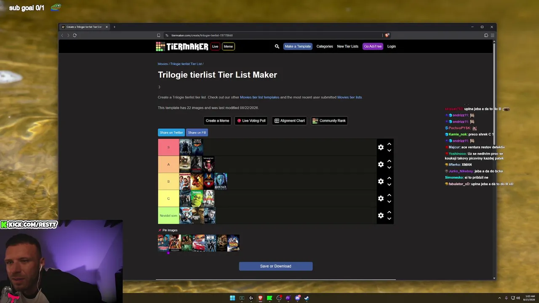Open settings gear for the A tier row

click(x=381, y=164)
